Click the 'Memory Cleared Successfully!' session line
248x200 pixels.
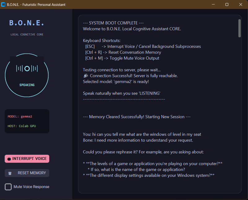click(x=137, y=117)
